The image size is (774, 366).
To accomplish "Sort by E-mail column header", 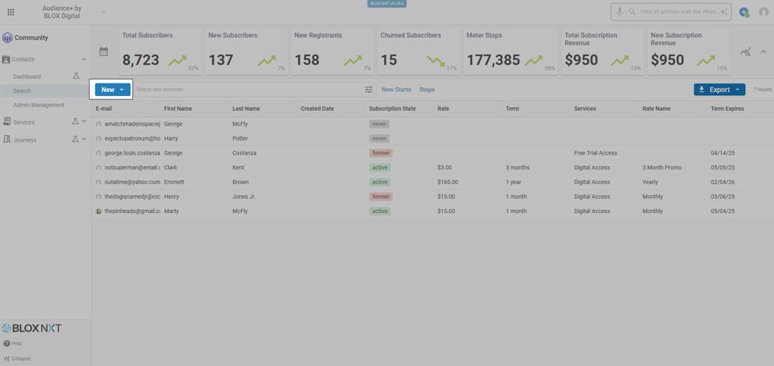I will (x=104, y=108).
